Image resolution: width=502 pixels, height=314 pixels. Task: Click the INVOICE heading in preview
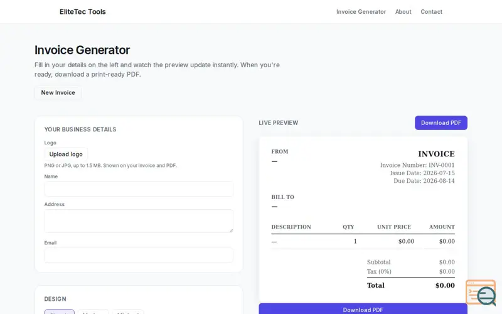pos(436,154)
